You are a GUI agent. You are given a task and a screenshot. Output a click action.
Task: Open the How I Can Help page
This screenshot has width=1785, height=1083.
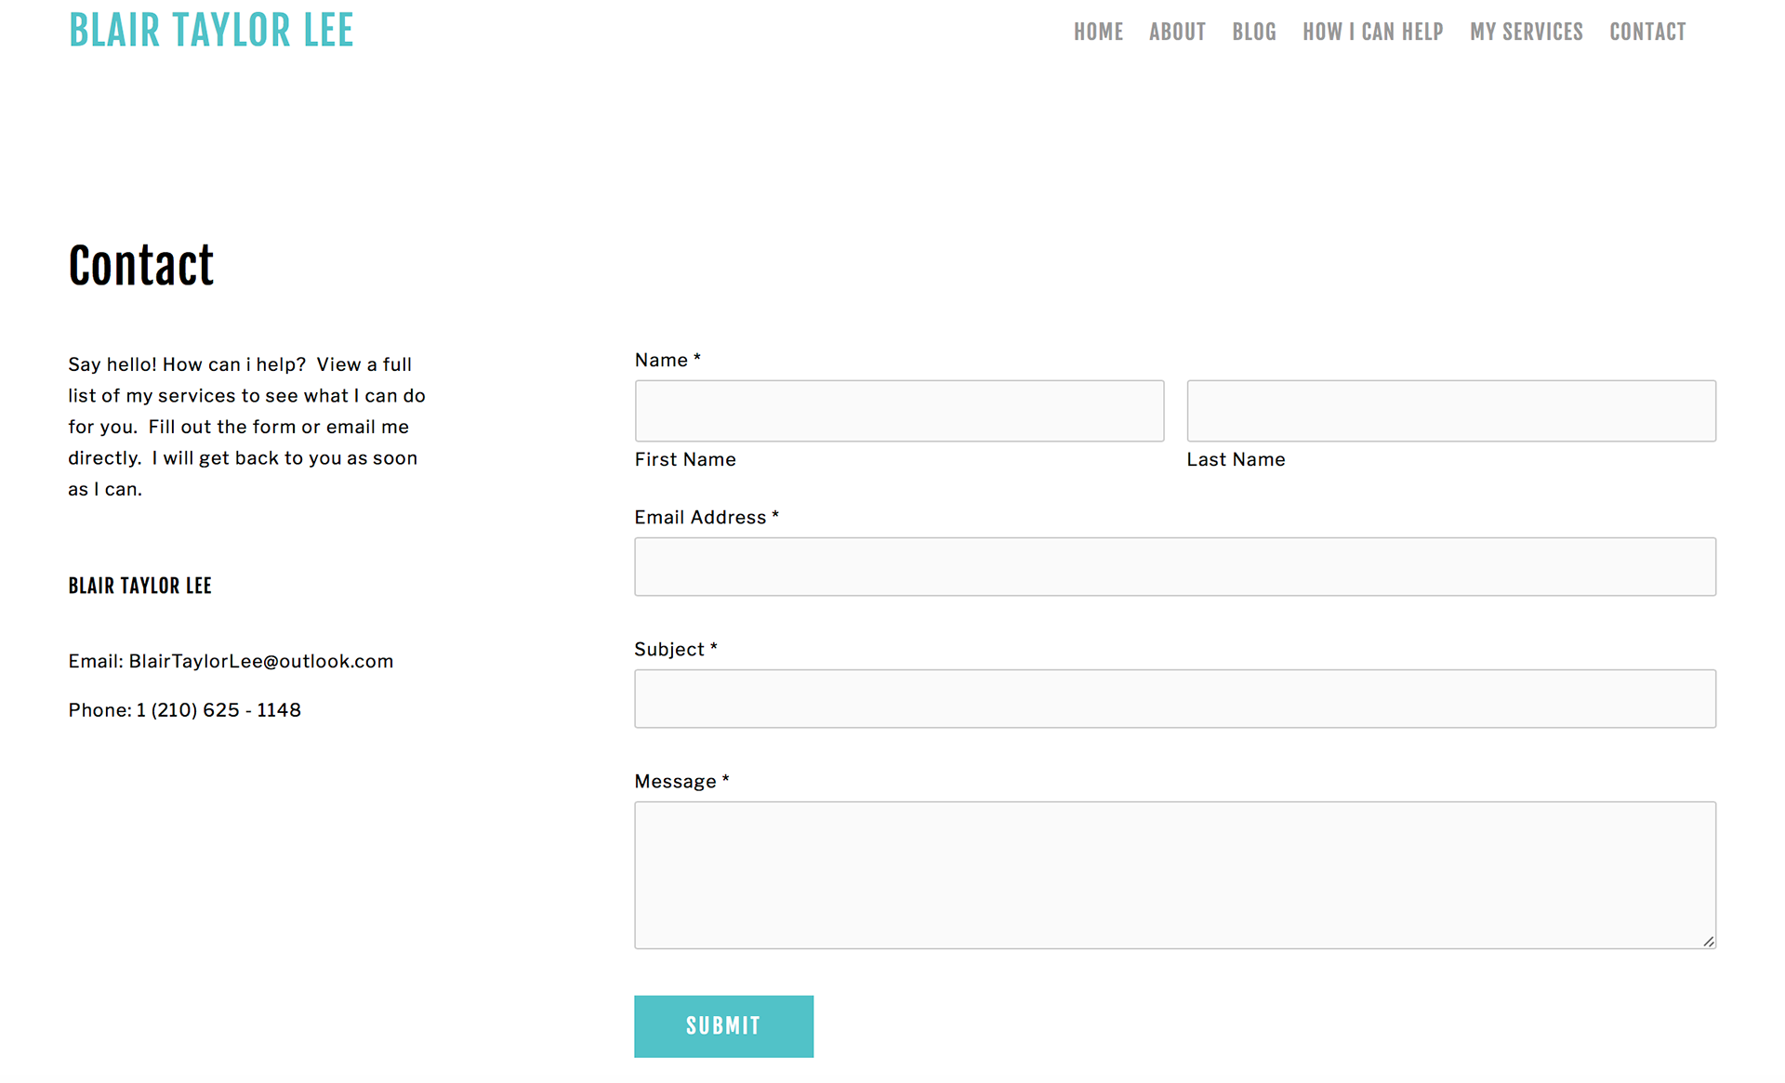[x=1372, y=33]
